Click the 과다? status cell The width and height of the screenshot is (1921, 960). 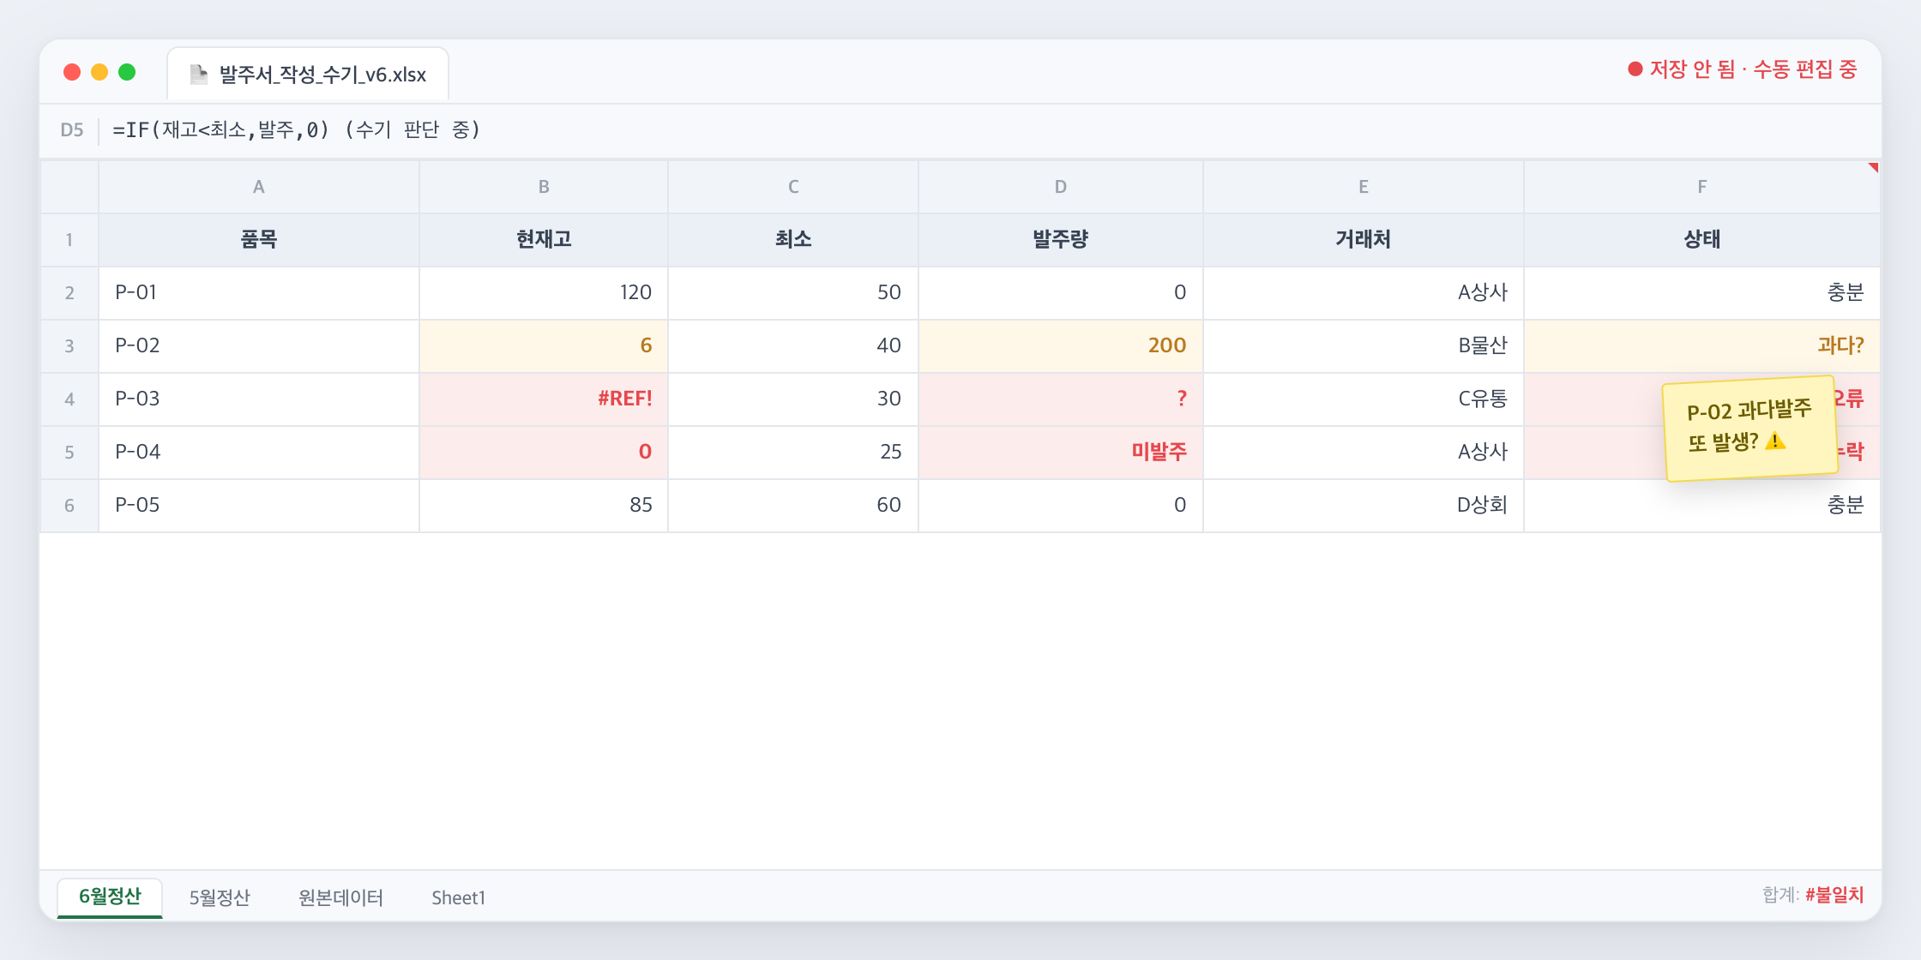click(x=1702, y=346)
